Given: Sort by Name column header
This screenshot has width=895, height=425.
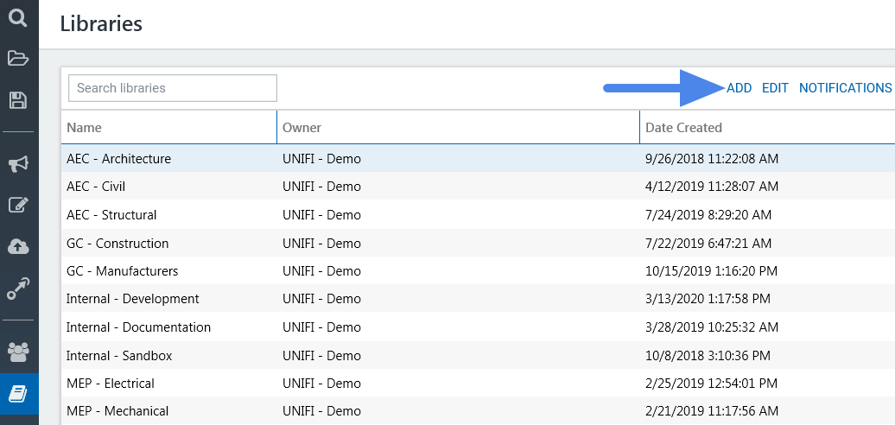Looking at the screenshot, I should [x=84, y=128].
